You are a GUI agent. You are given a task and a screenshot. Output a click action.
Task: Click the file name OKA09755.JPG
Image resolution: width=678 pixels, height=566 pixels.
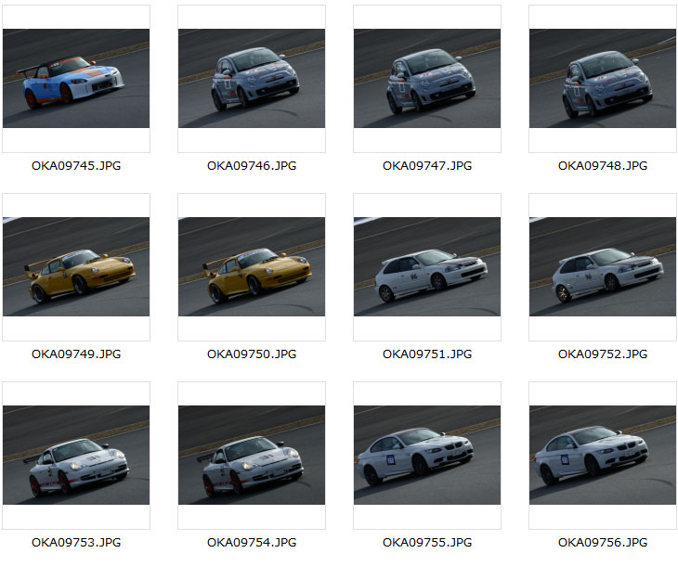(427, 543)
